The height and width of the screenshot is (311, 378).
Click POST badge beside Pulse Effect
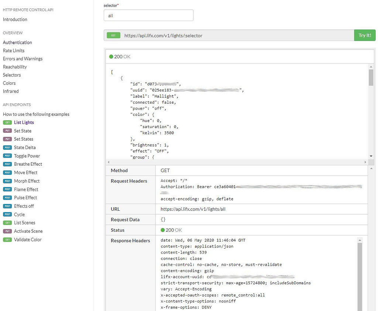(x=7, y=197)
